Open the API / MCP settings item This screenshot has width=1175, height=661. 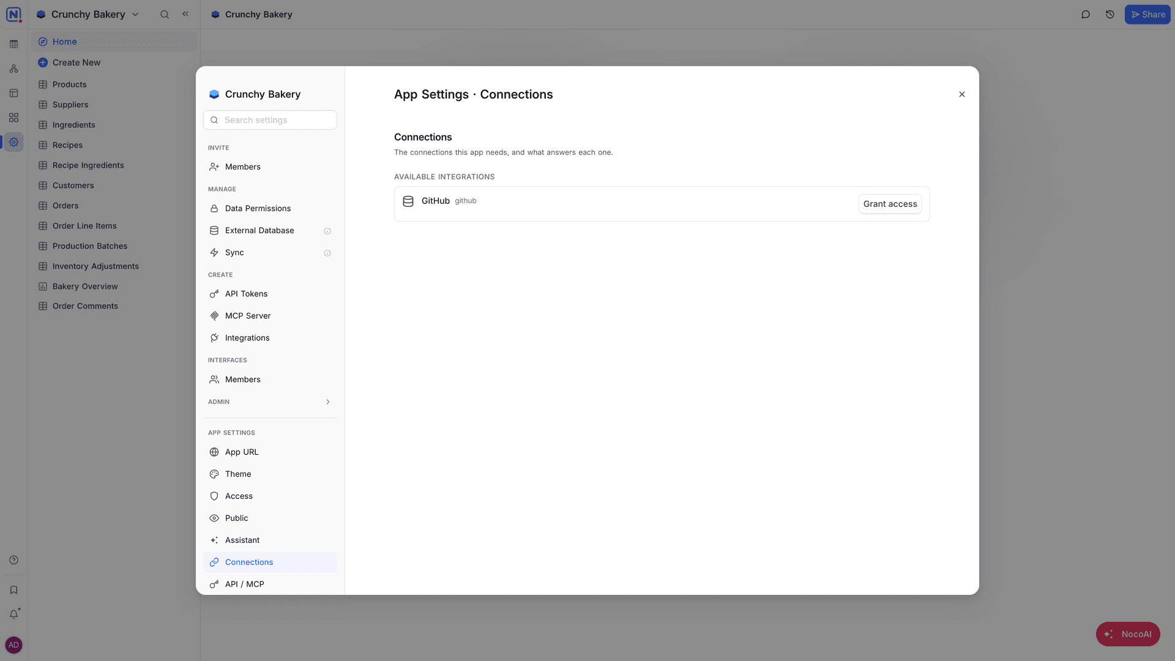click(270, 584)
